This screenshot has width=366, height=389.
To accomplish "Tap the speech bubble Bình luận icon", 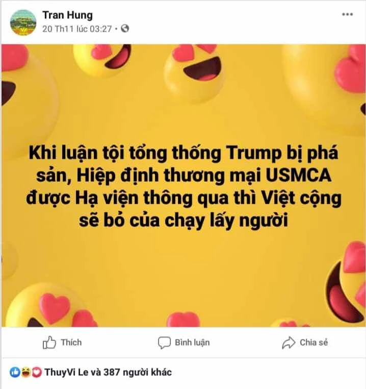I will [164, 343].
